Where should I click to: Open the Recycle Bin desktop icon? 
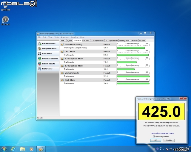[x=5, y=6]
